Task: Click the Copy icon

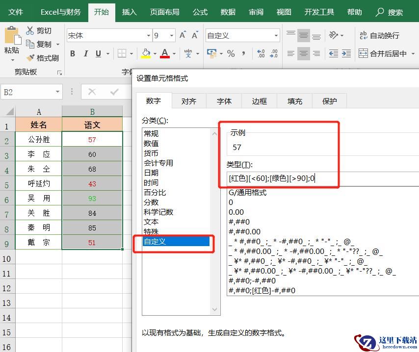Action: point(30,44)
